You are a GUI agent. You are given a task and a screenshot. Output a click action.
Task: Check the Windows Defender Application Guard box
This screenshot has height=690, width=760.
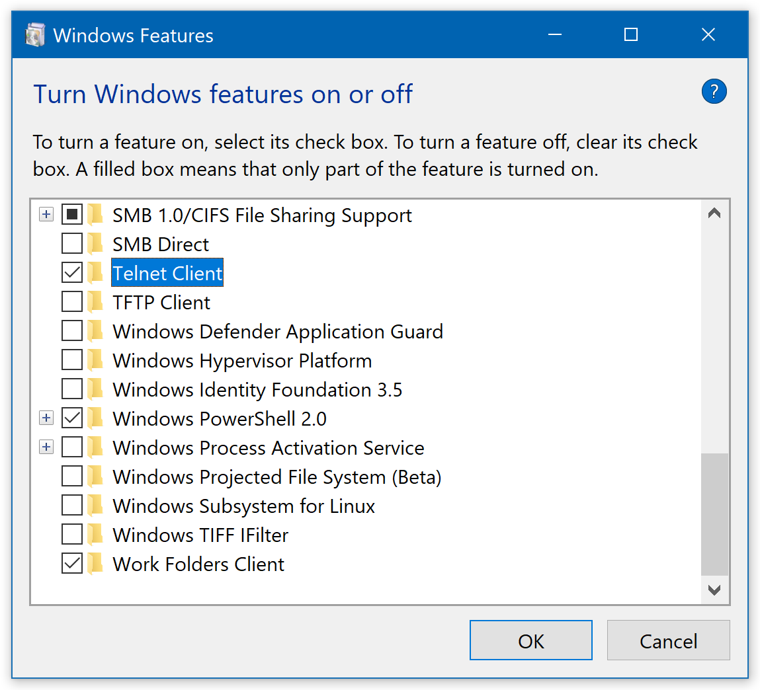pyautogui.click(x=72, y=331)
